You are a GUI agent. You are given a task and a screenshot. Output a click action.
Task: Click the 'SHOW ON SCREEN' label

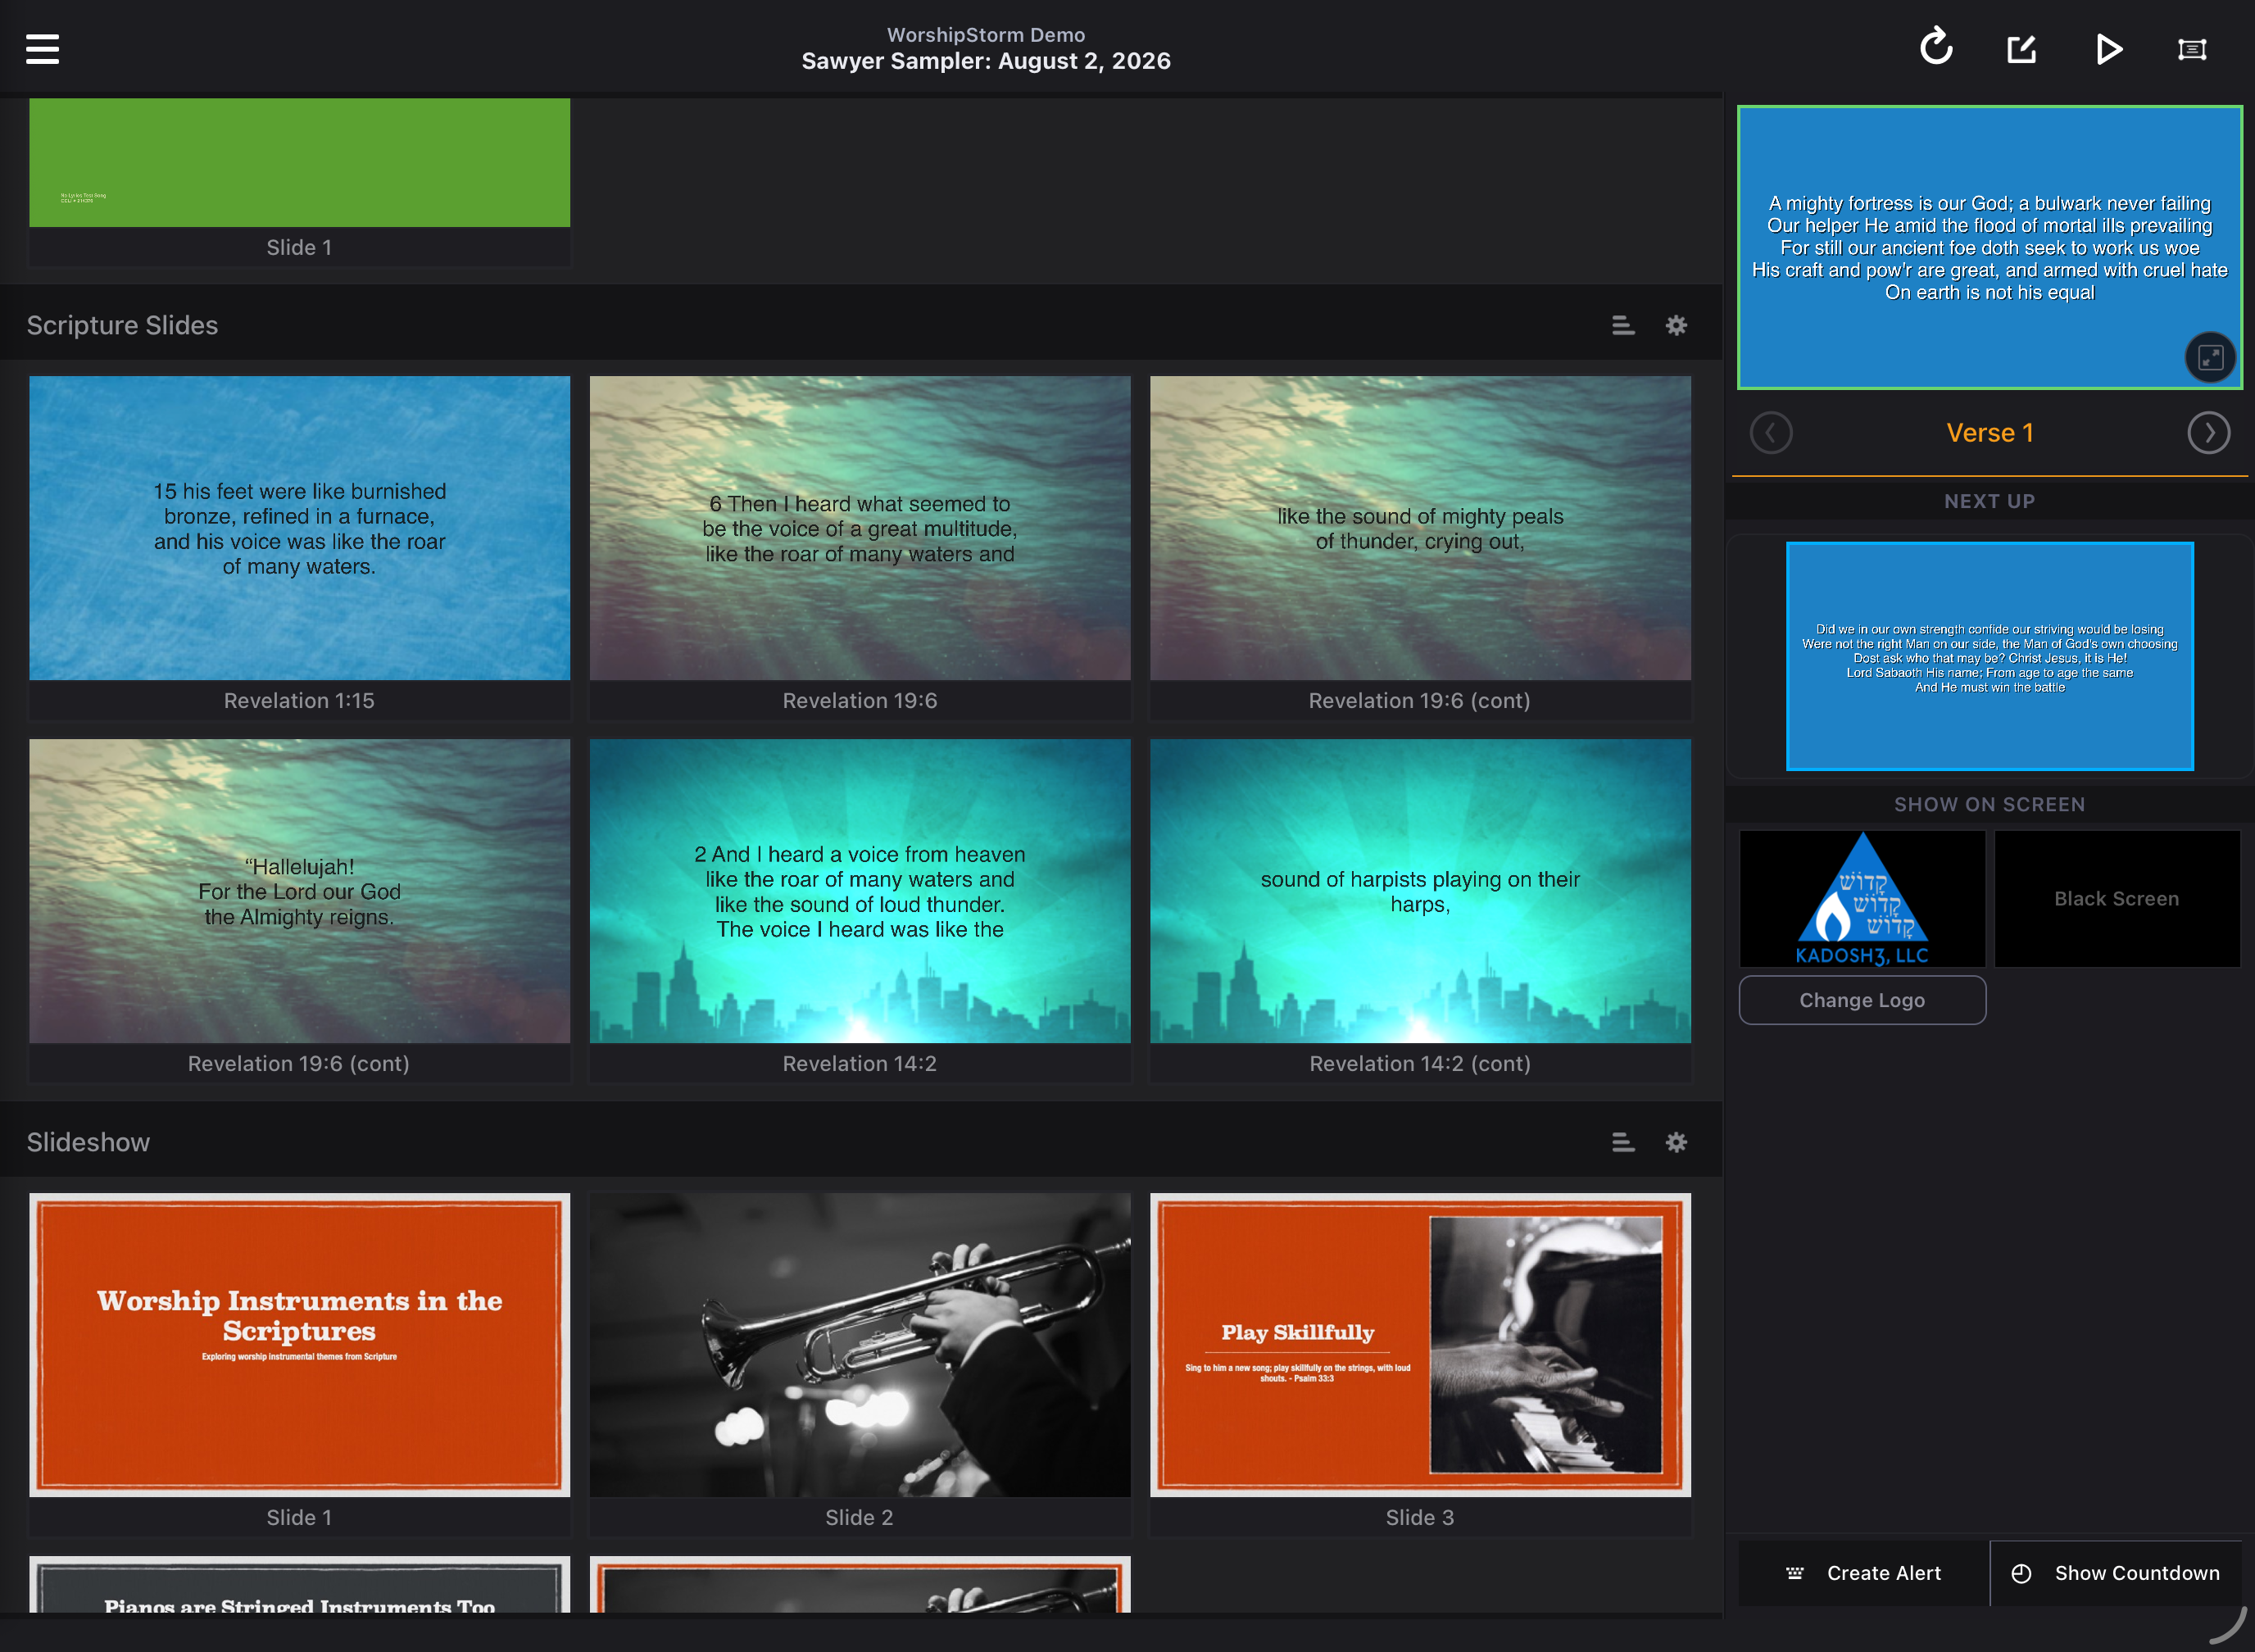1989,804
